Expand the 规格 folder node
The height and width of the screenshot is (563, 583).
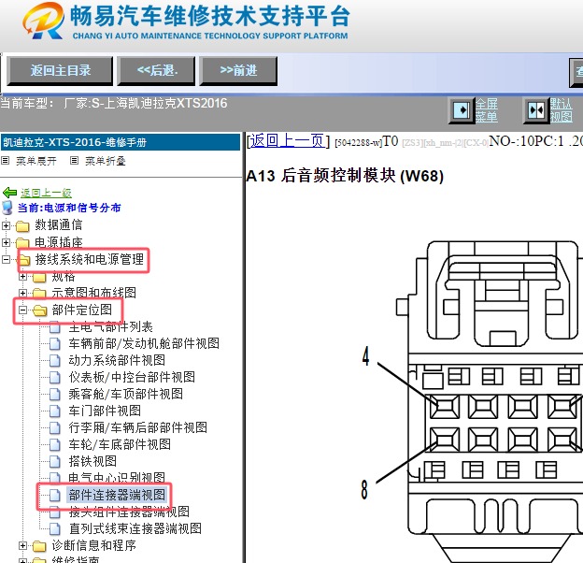22,277
